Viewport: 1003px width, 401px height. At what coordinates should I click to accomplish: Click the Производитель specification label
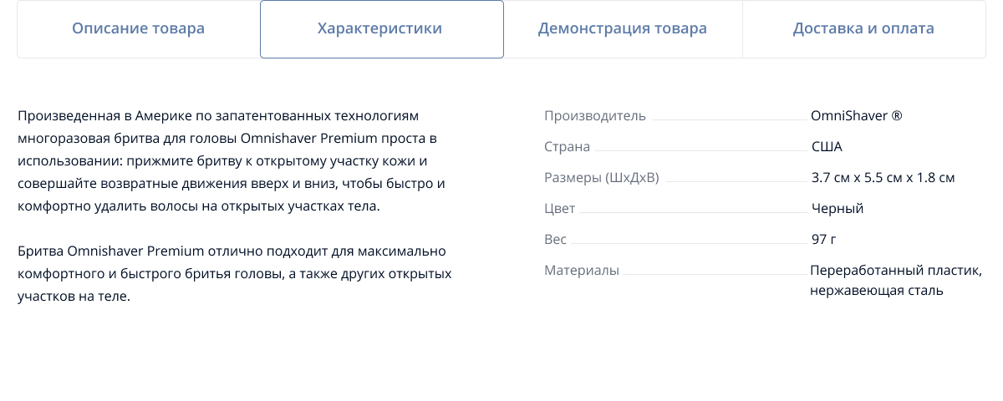[x=594, y=115]
